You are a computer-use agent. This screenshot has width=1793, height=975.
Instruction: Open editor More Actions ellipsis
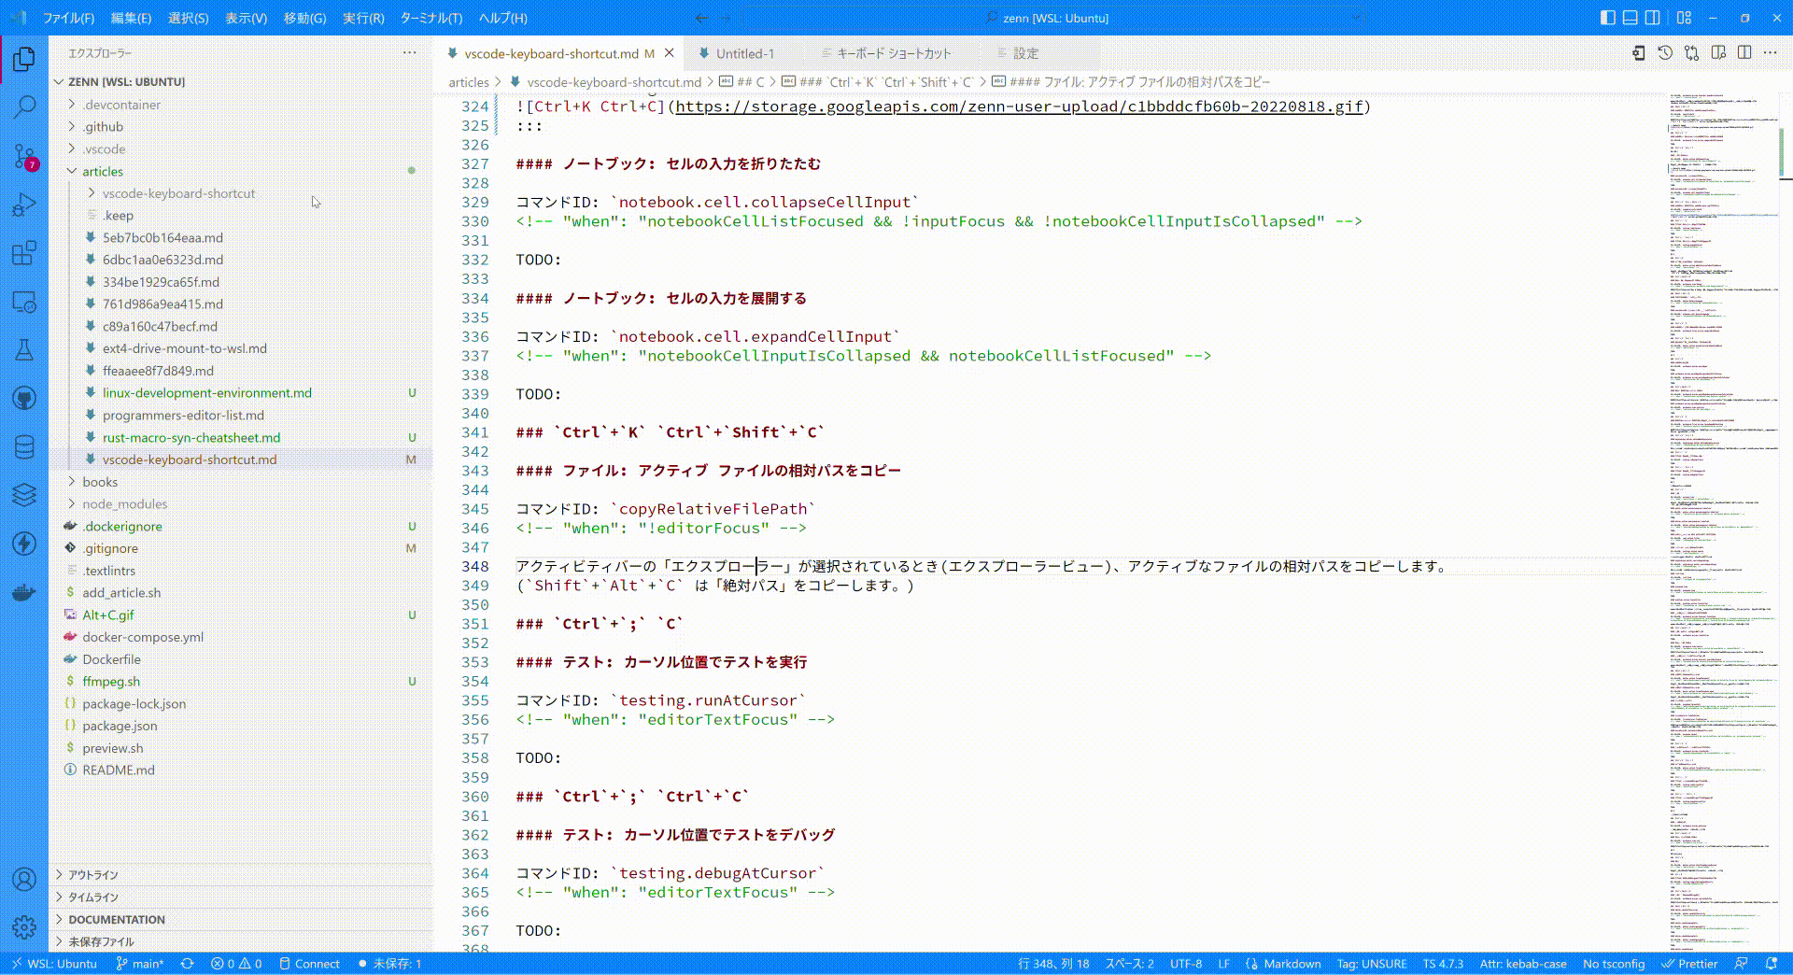[1771, 53]
